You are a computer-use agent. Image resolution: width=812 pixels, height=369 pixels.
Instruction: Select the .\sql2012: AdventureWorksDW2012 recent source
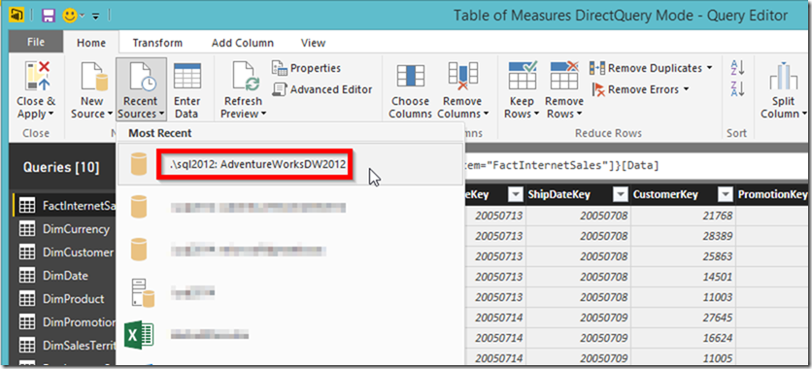pos(289,164)
